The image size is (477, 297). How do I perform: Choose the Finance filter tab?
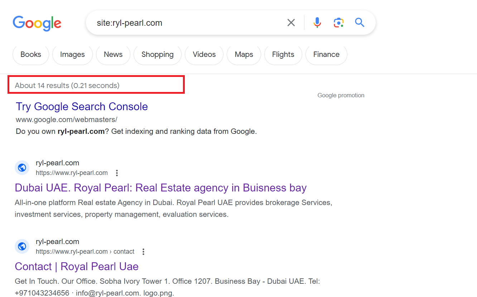pyautogui.click(x=326, y=54)
